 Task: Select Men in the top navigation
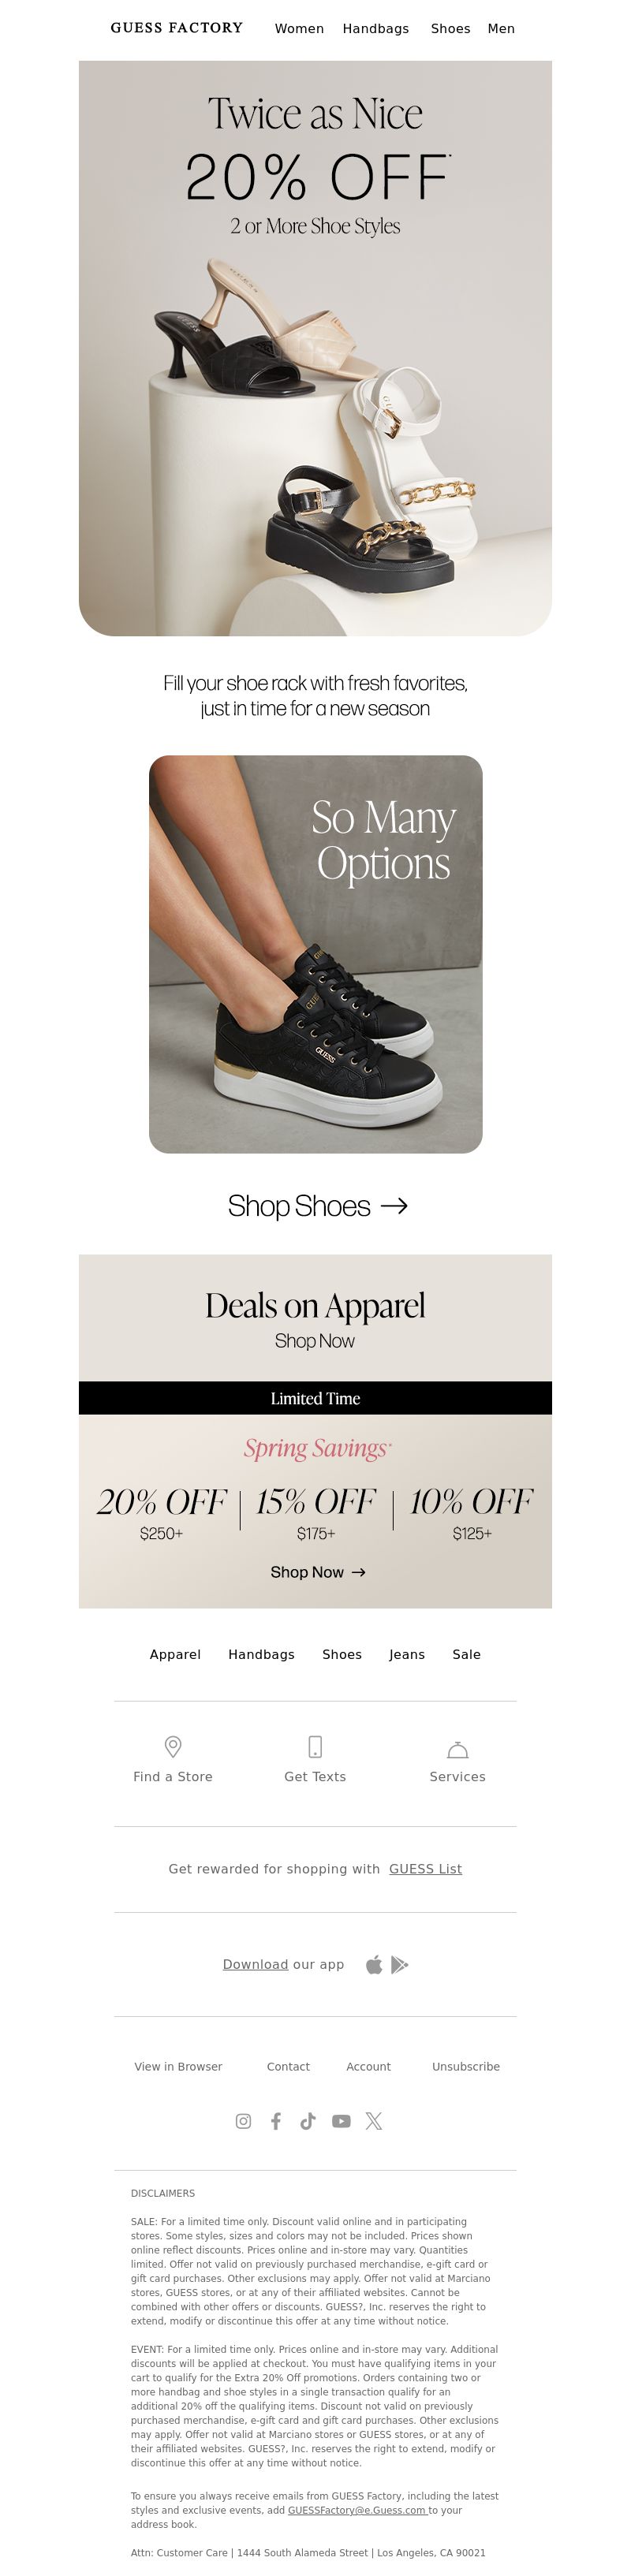(501, 29)
